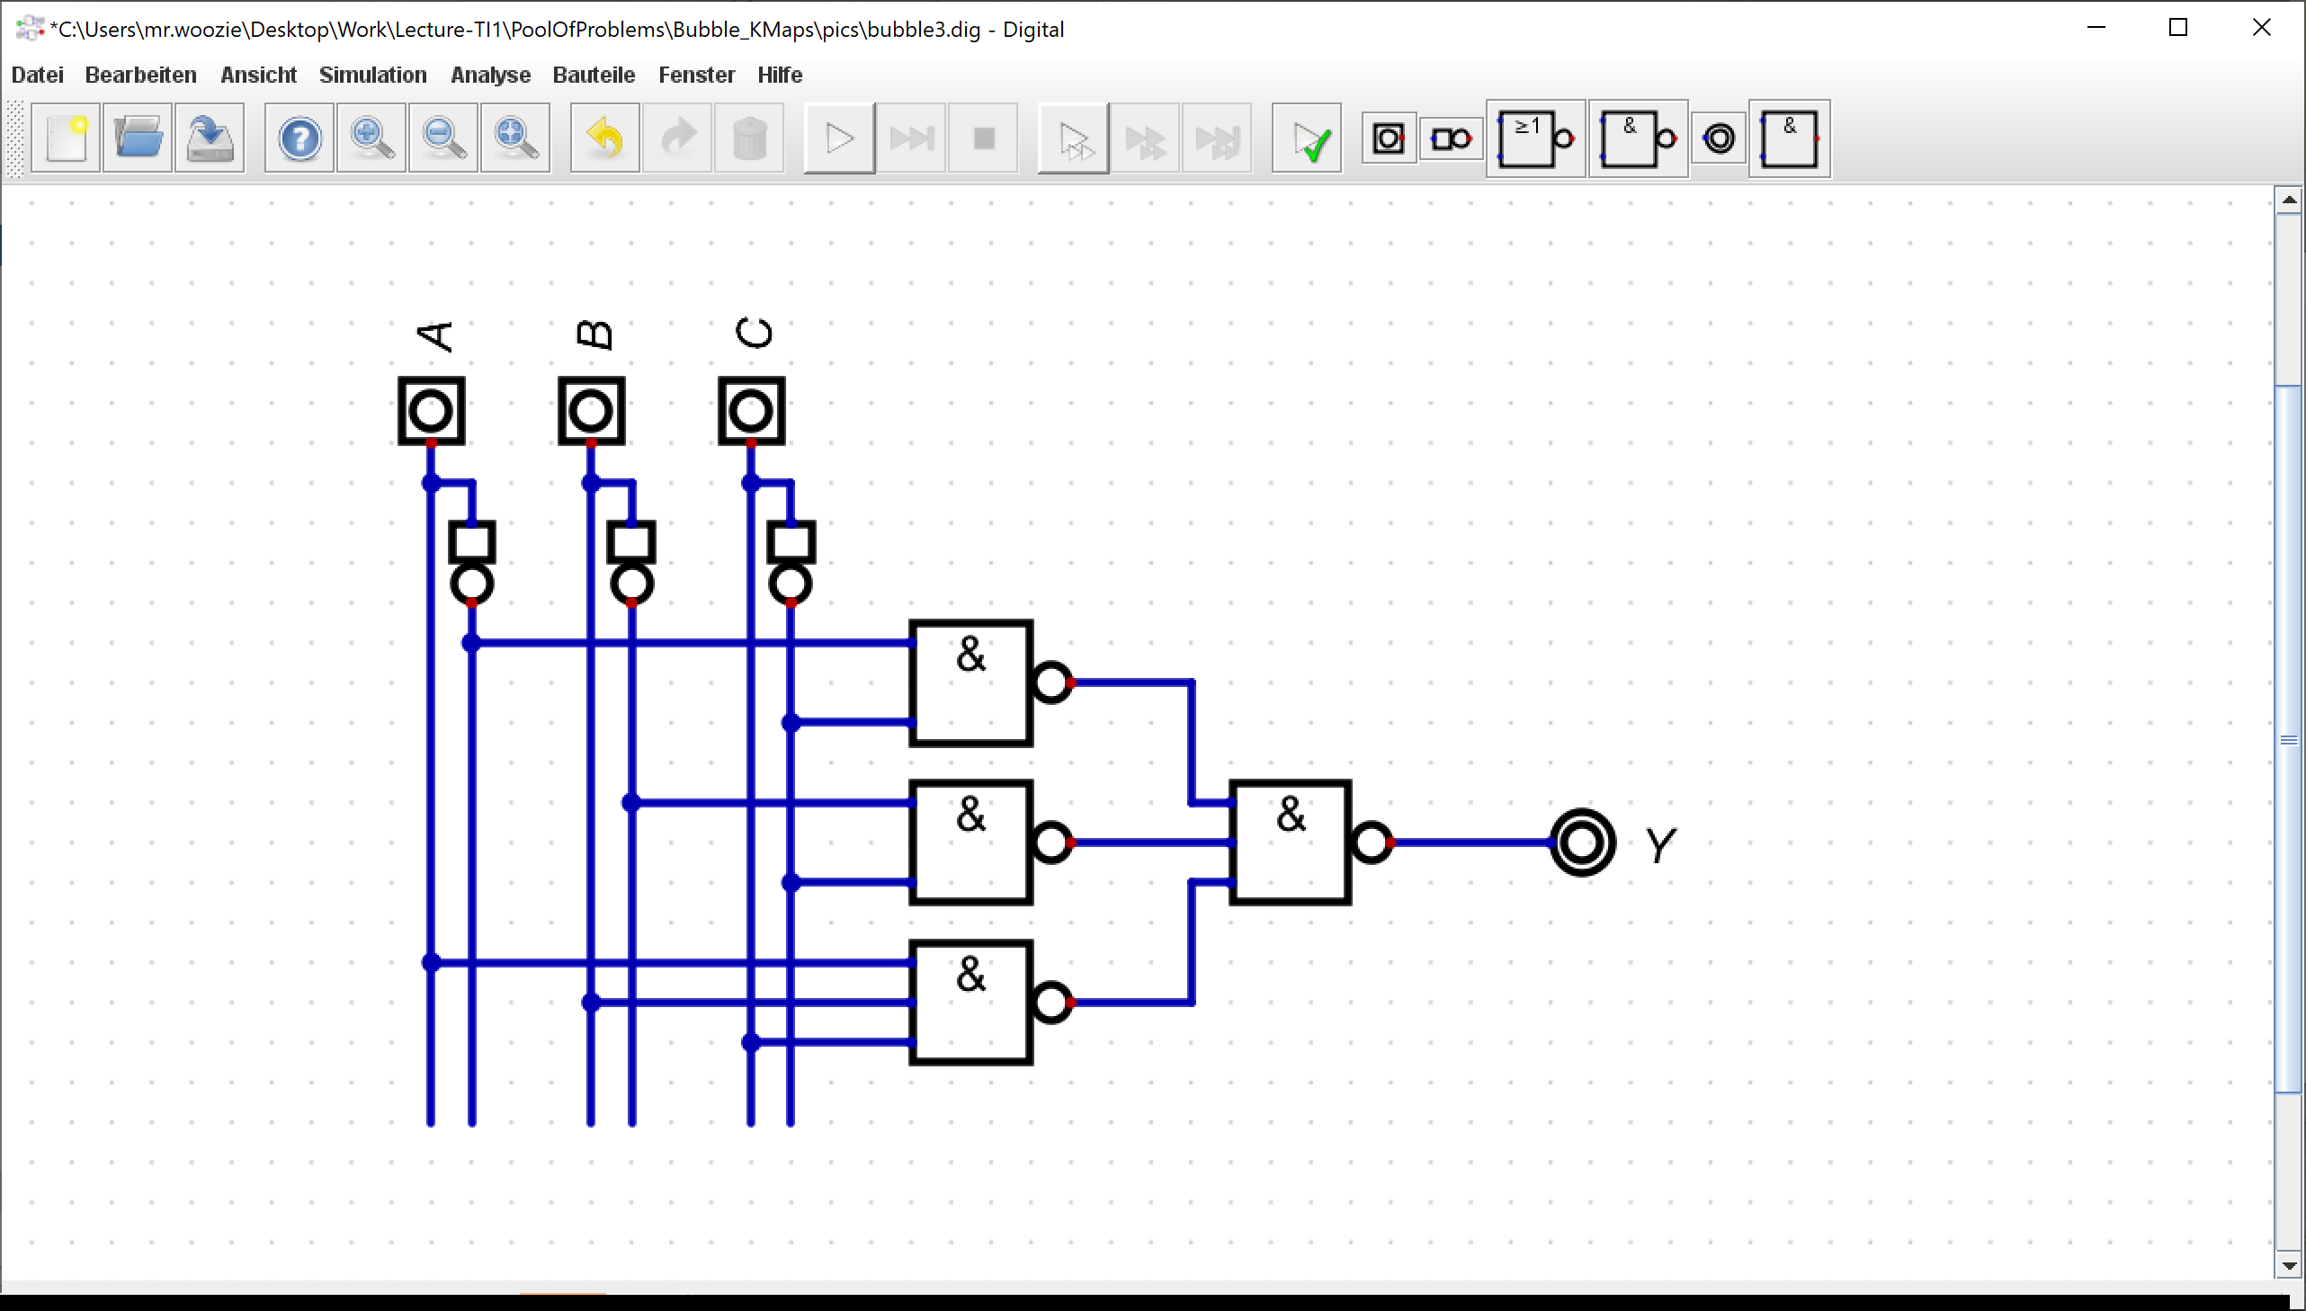Click the vertical scrollbar up arrow

(2289, 200)
